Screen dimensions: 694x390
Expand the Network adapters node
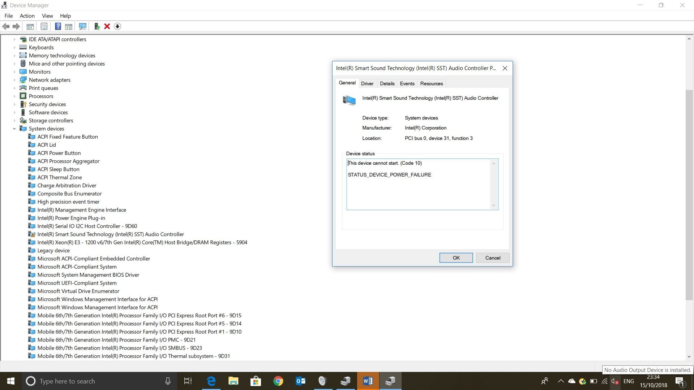[14, 80]
